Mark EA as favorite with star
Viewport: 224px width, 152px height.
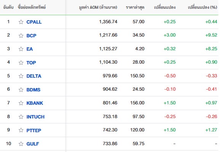[x=21, y=49]
